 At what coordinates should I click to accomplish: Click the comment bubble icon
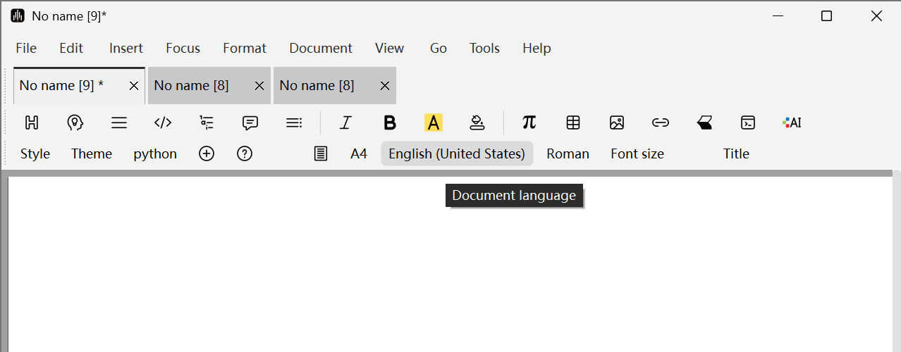coord(250,122)
